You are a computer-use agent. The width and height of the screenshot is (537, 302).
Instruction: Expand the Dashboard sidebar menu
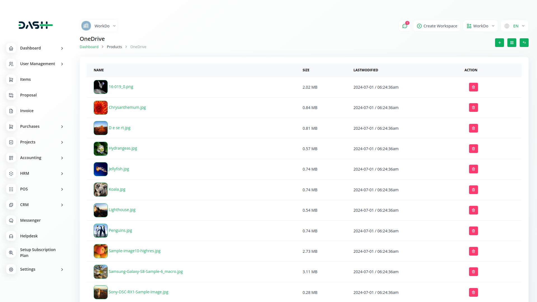pyautogui.click(x=62, y=48)
